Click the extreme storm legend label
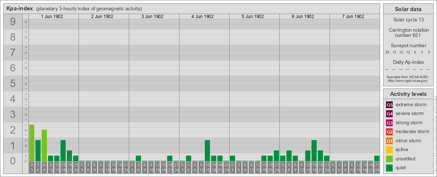This screenshot has height=177, width=437. [411, 105]
